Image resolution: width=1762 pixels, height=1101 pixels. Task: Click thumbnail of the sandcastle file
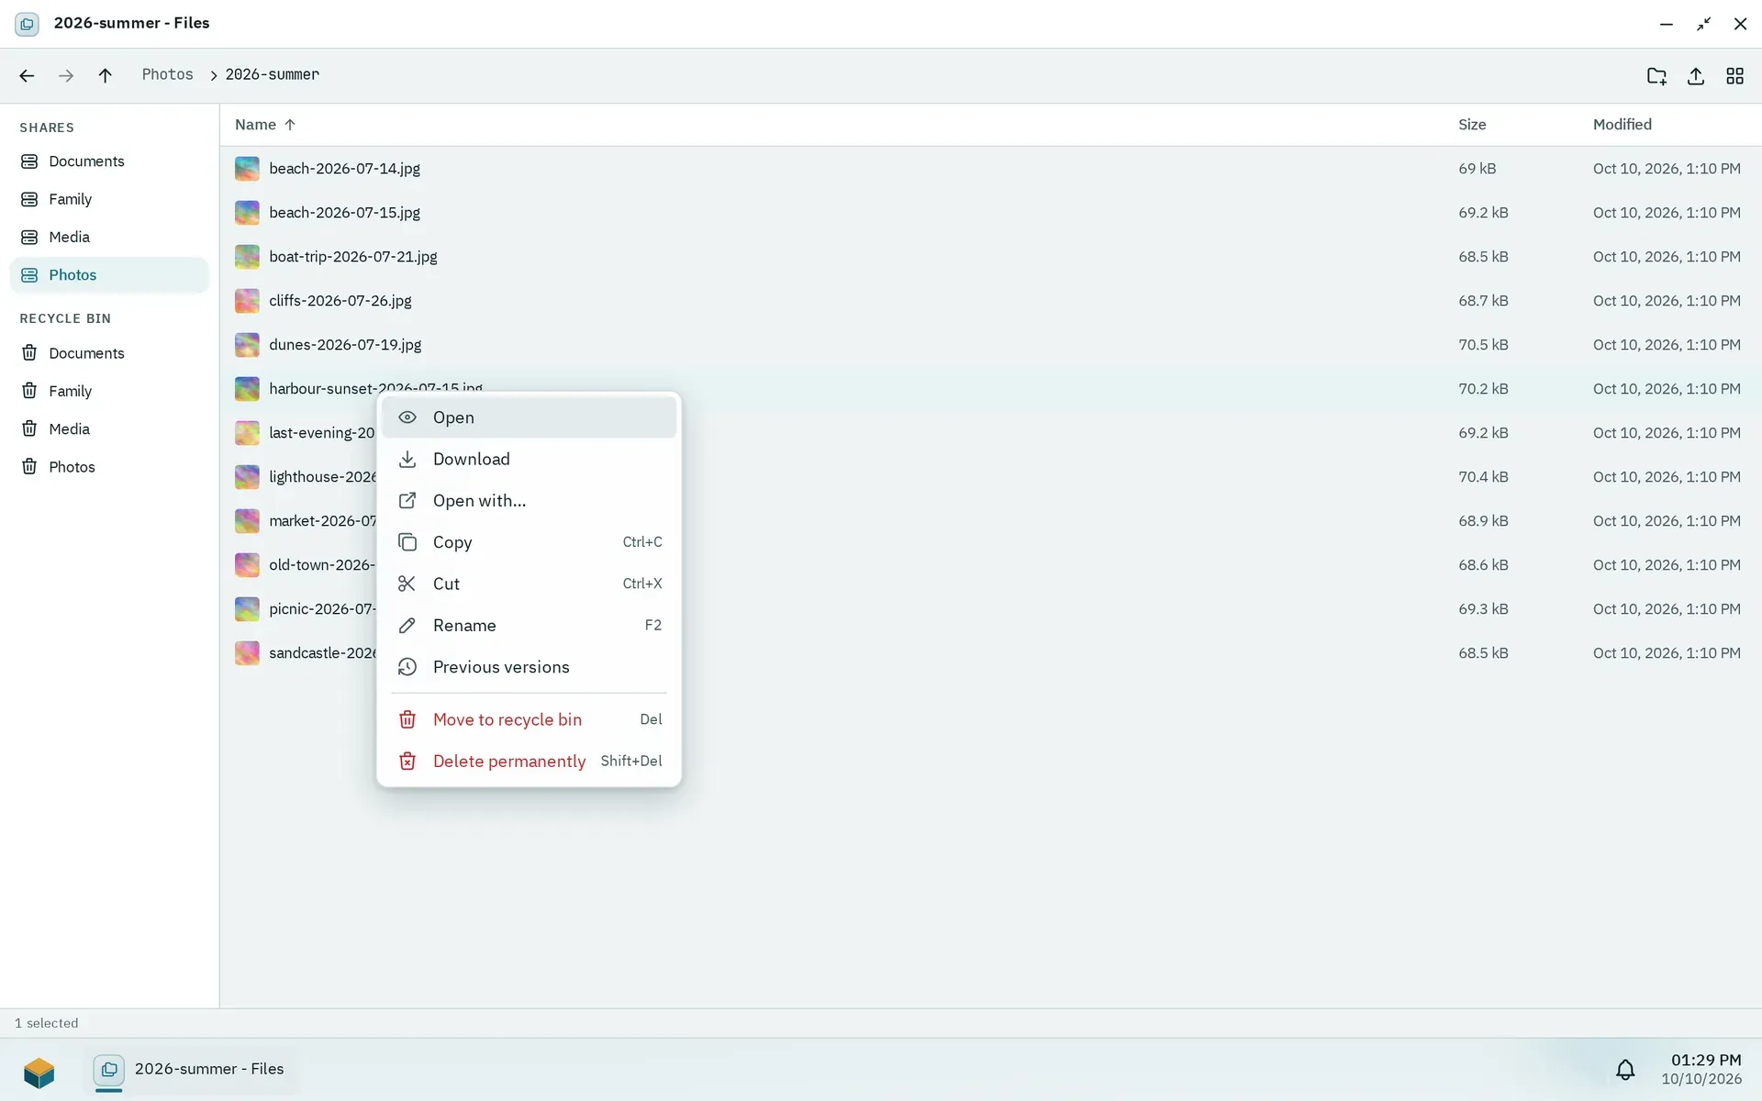[x=247, y=653]
